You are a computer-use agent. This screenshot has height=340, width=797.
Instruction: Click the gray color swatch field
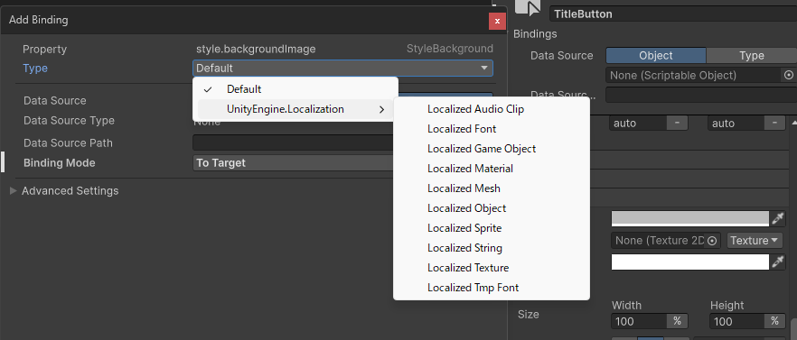690,219
